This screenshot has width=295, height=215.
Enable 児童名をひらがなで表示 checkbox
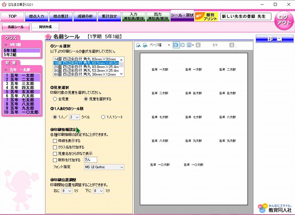click(55, 154)
